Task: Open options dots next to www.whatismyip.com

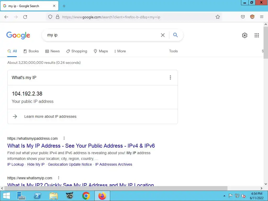Action: (58, 178)
